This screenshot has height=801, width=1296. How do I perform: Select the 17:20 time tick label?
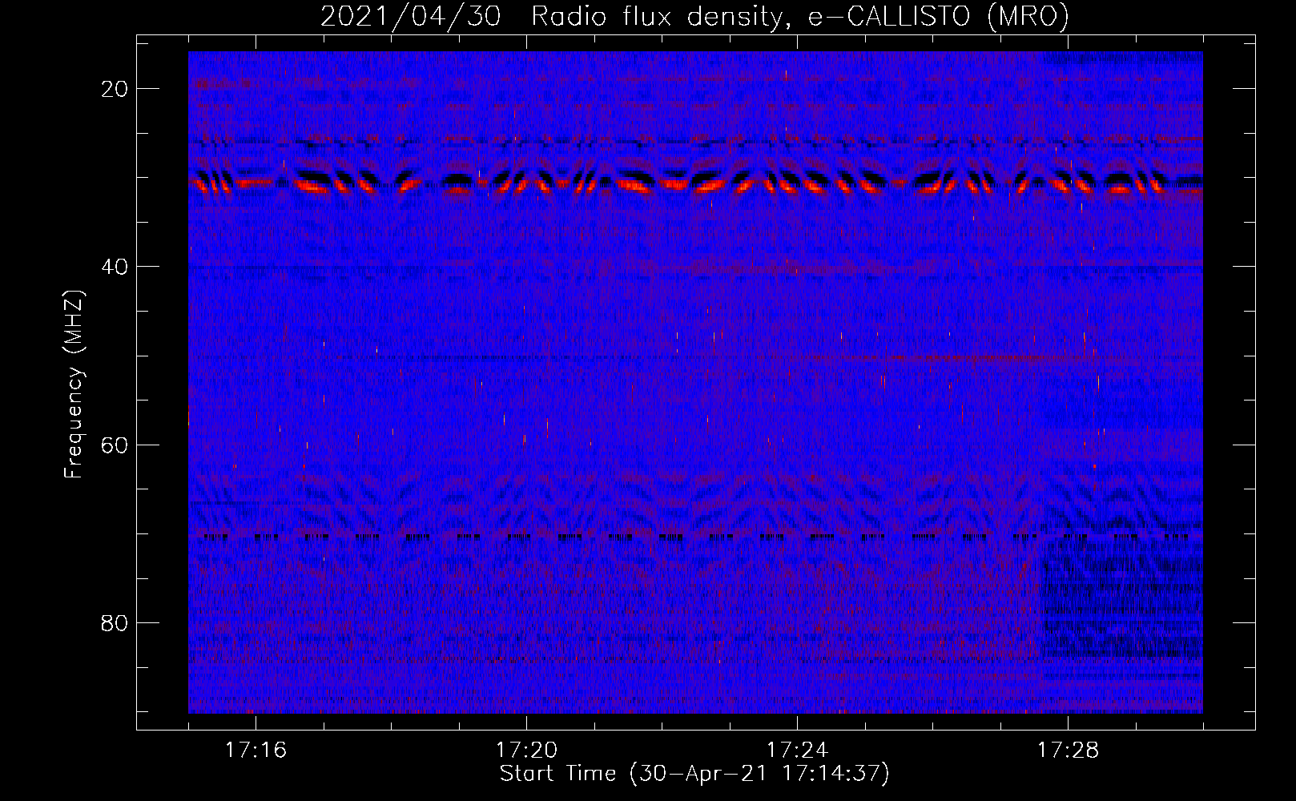pyautogui.click(x=526, y=751)
